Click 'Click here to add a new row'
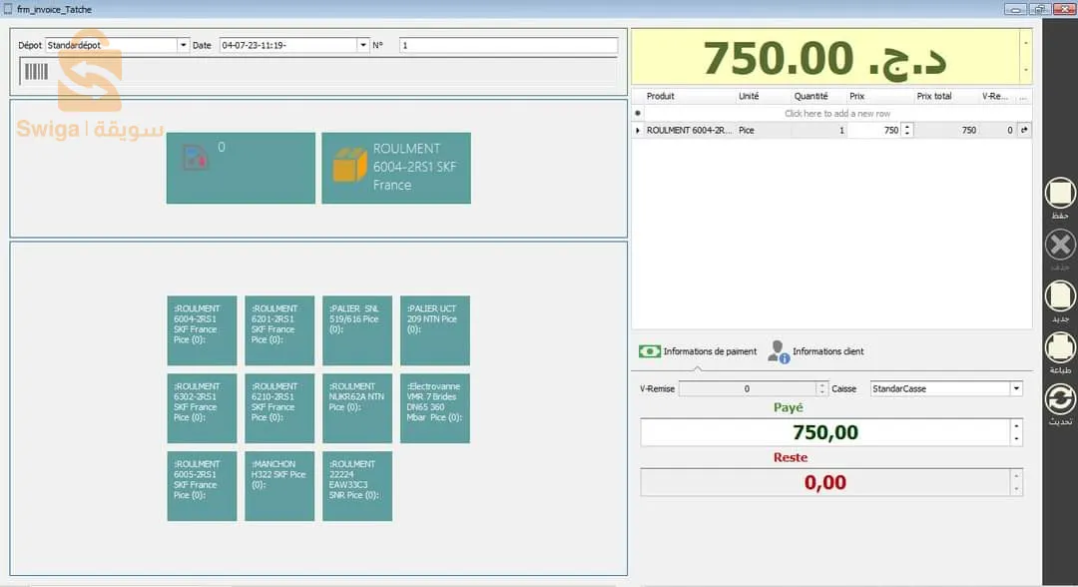Viewport: 1078px width, 587px height. click(837, 114)
